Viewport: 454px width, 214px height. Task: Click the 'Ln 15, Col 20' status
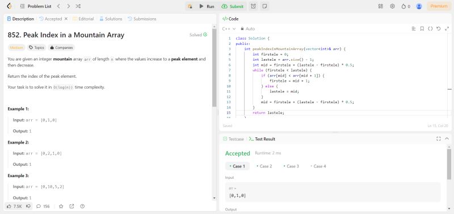[438, 125]
